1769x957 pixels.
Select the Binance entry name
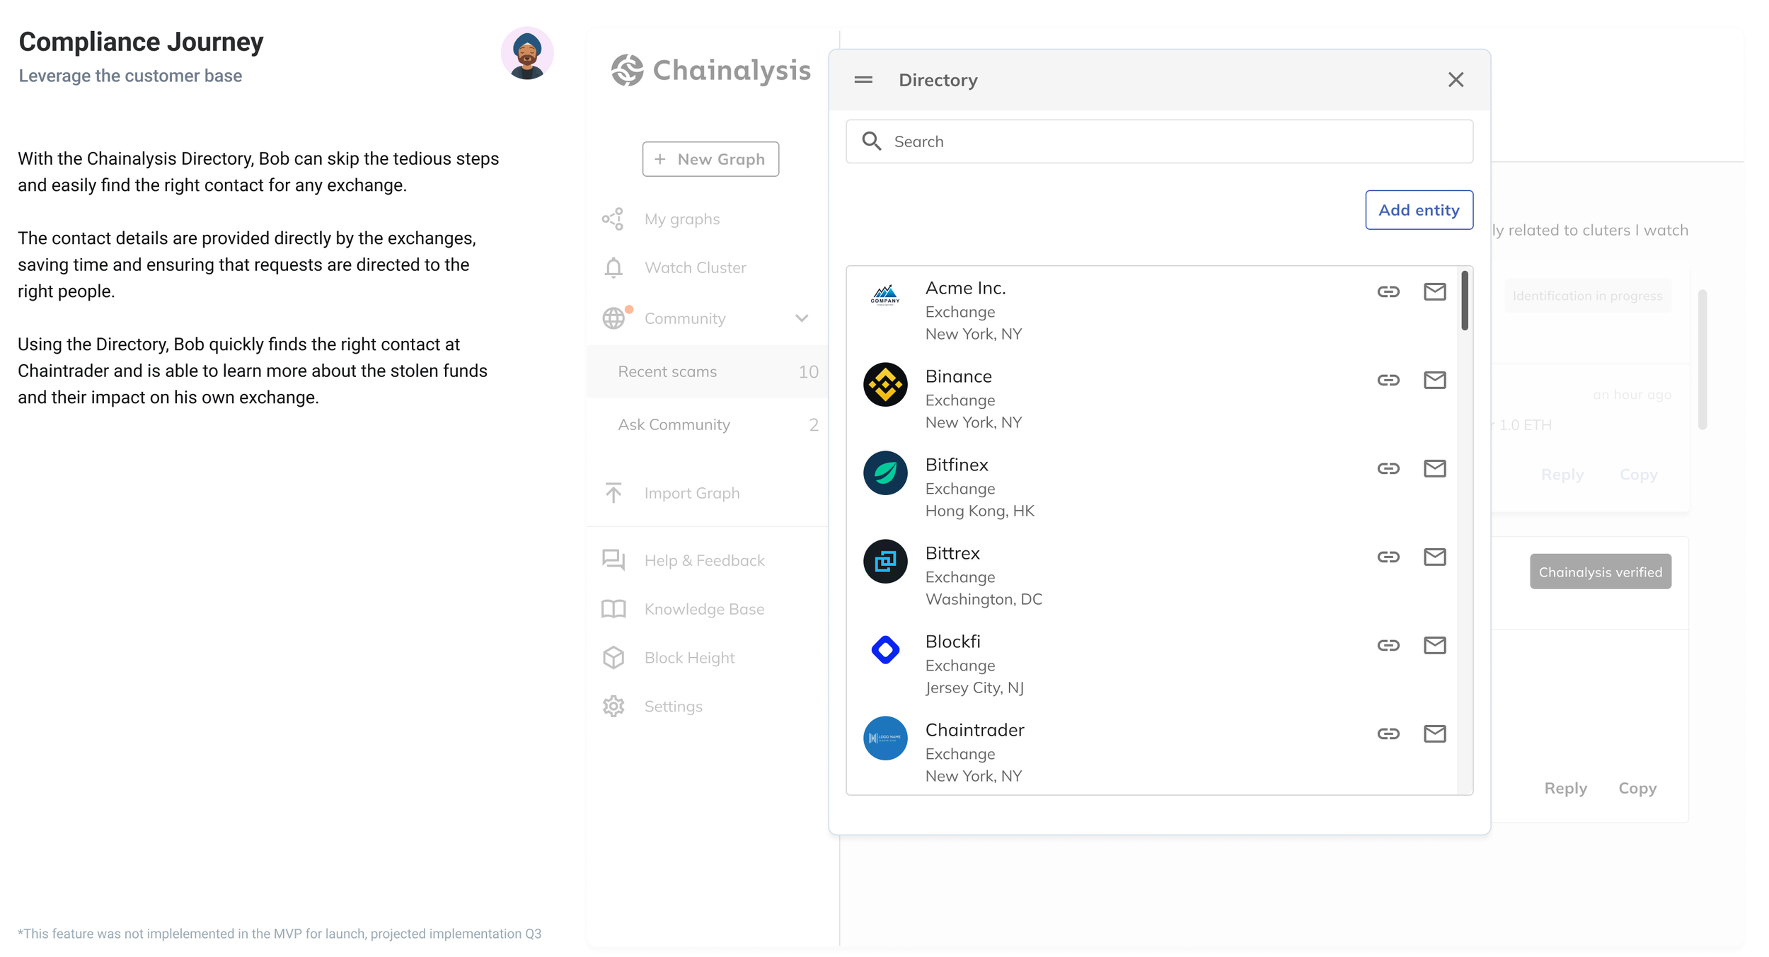(x=958, y=376)
